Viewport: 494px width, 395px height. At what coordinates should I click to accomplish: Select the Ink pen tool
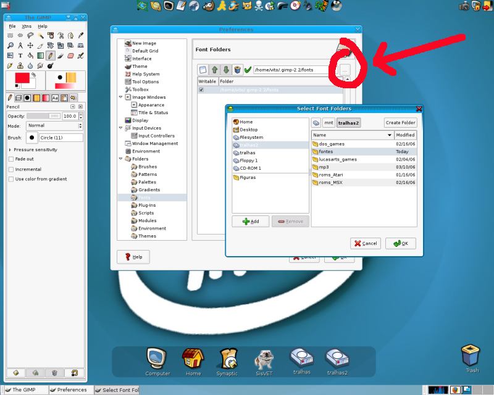point(10,66)
